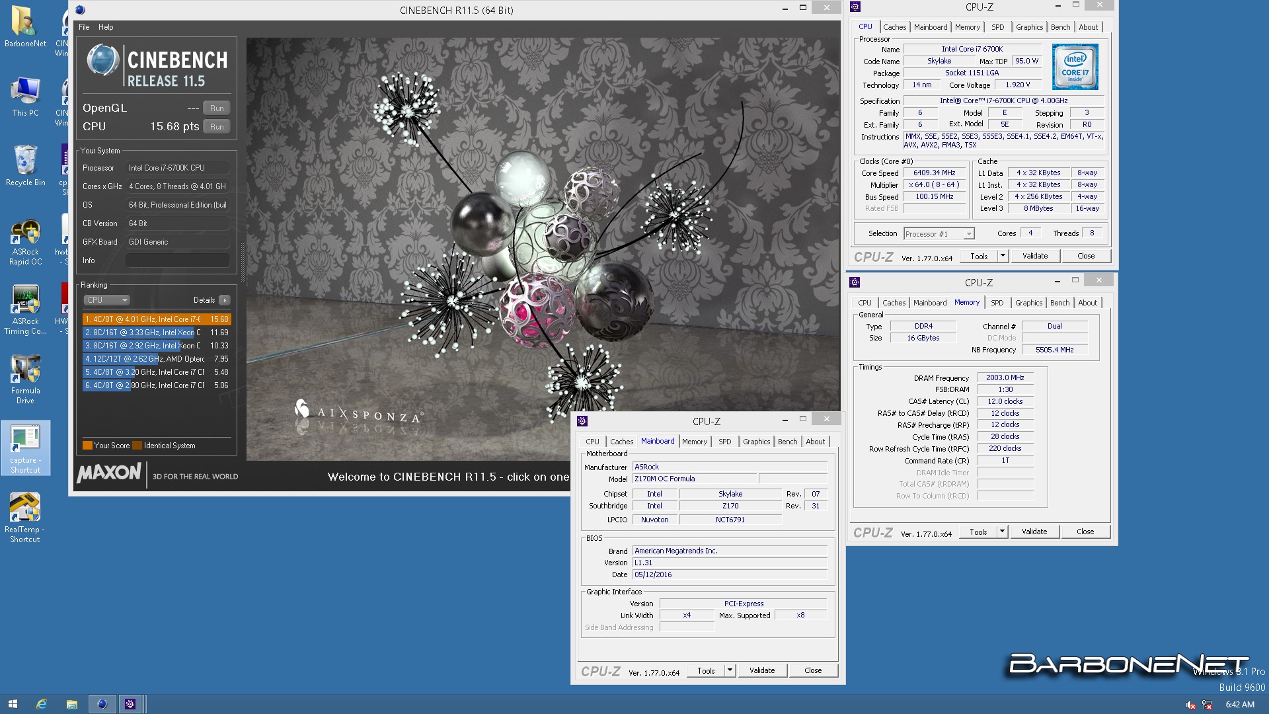1269x714 pixels.
Task: Open the CPU ranking type dropdown
Action: coord(106,300)
